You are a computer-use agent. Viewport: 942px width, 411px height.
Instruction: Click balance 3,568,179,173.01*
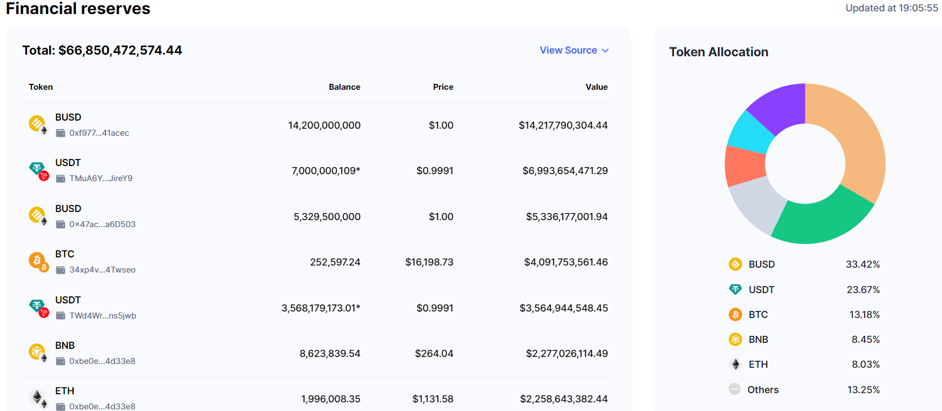tap(321, 308)
